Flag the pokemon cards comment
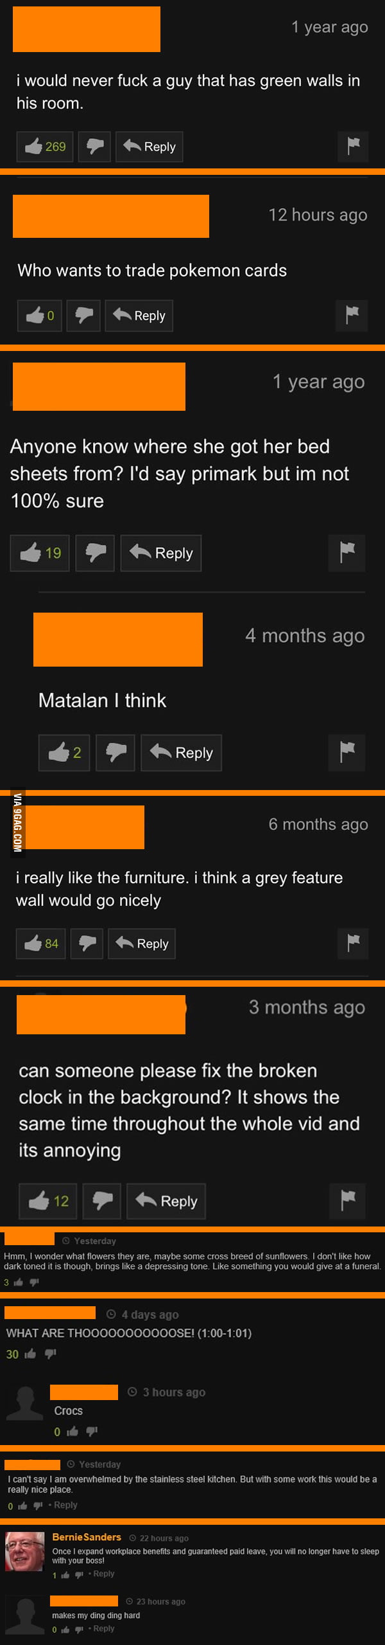The image size is (385, 1645). click(x=352, y=316)
